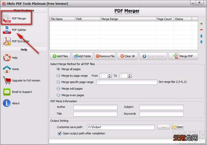Image resolution: width=207 pixels, height=145 pixels.
Task: Click the File Name column header
Action: (x=62, y=19)
